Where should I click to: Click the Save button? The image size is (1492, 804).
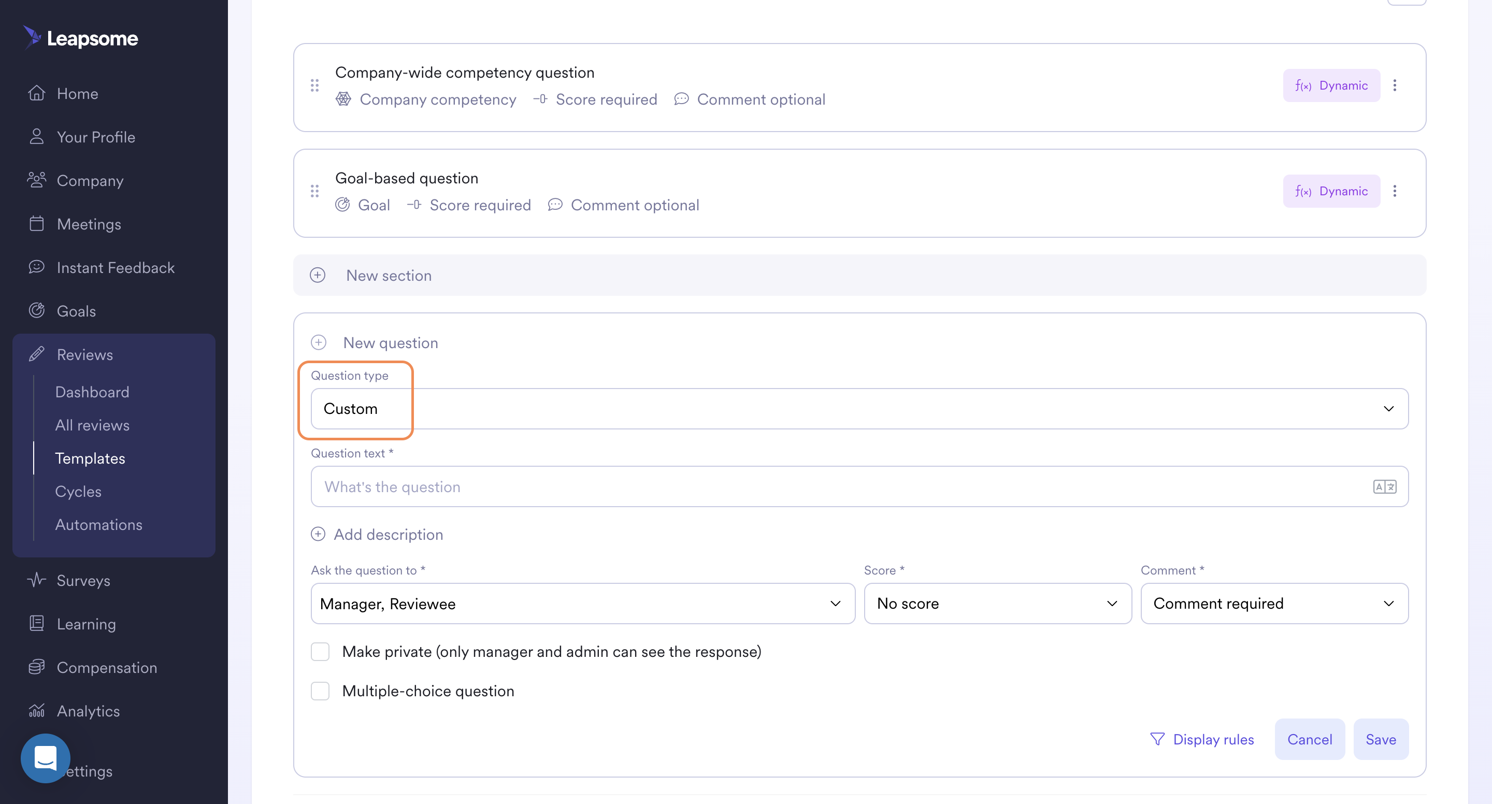1381,739
